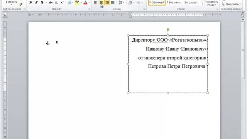Viewport: 247px width, 139px height.
Task: Open the highlight color dropdown arrow
Action: [81, 2]
